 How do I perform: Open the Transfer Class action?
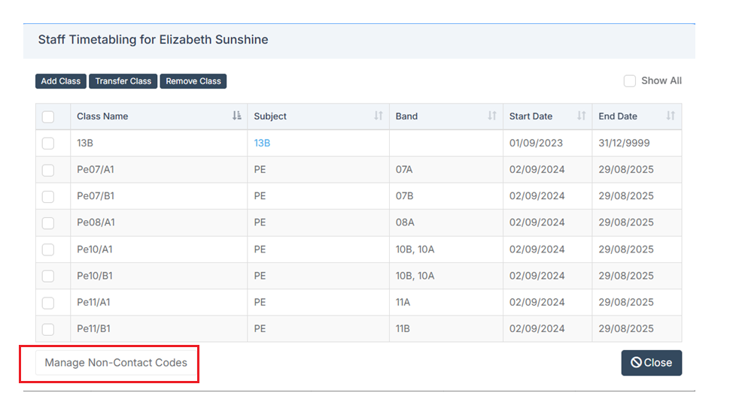123,81
